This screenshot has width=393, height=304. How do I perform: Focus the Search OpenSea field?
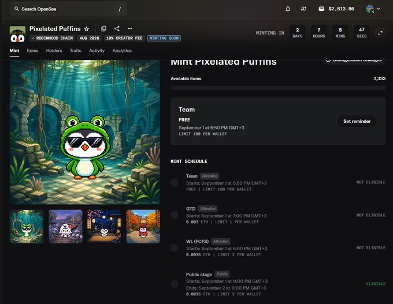tap(68, 9)
